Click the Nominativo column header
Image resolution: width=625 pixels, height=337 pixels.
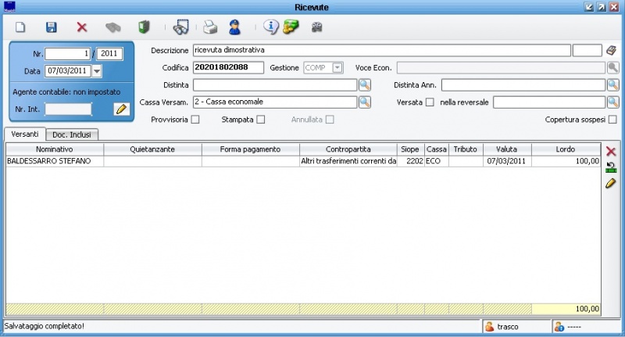point(54,149)
